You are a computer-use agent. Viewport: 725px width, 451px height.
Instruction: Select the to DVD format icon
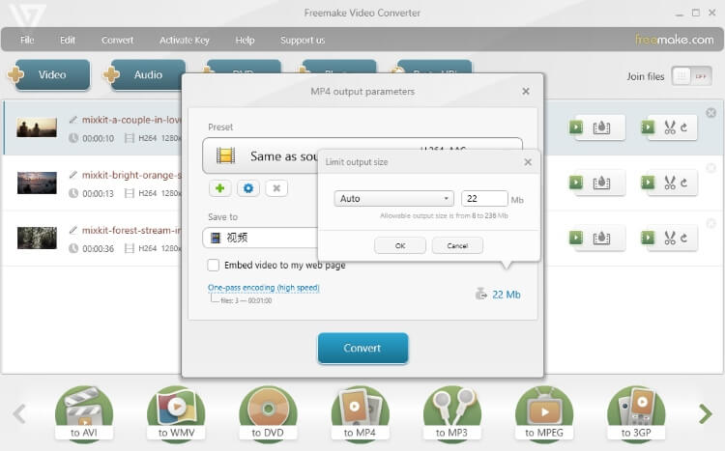tap(268, 414)
